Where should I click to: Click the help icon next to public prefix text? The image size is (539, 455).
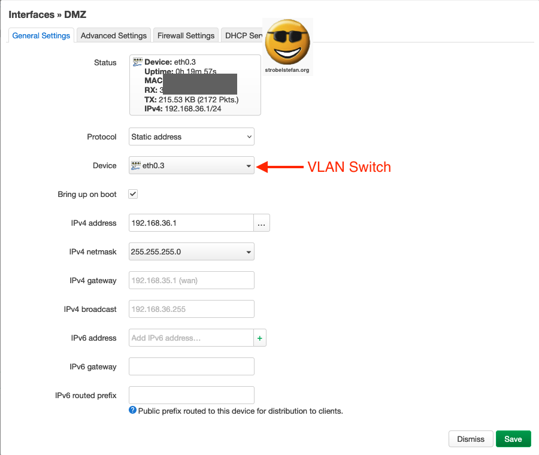132,411
